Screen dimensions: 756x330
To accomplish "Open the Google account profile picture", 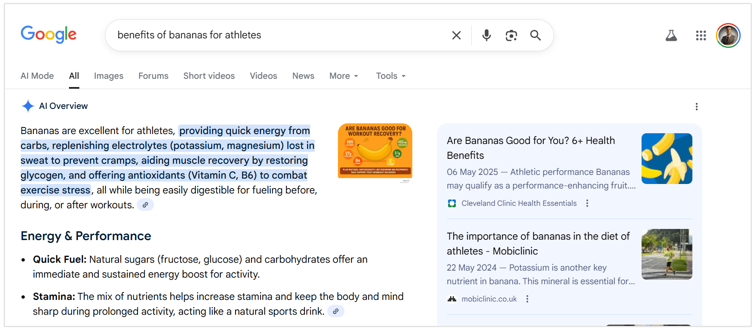I will pos(728,35).
